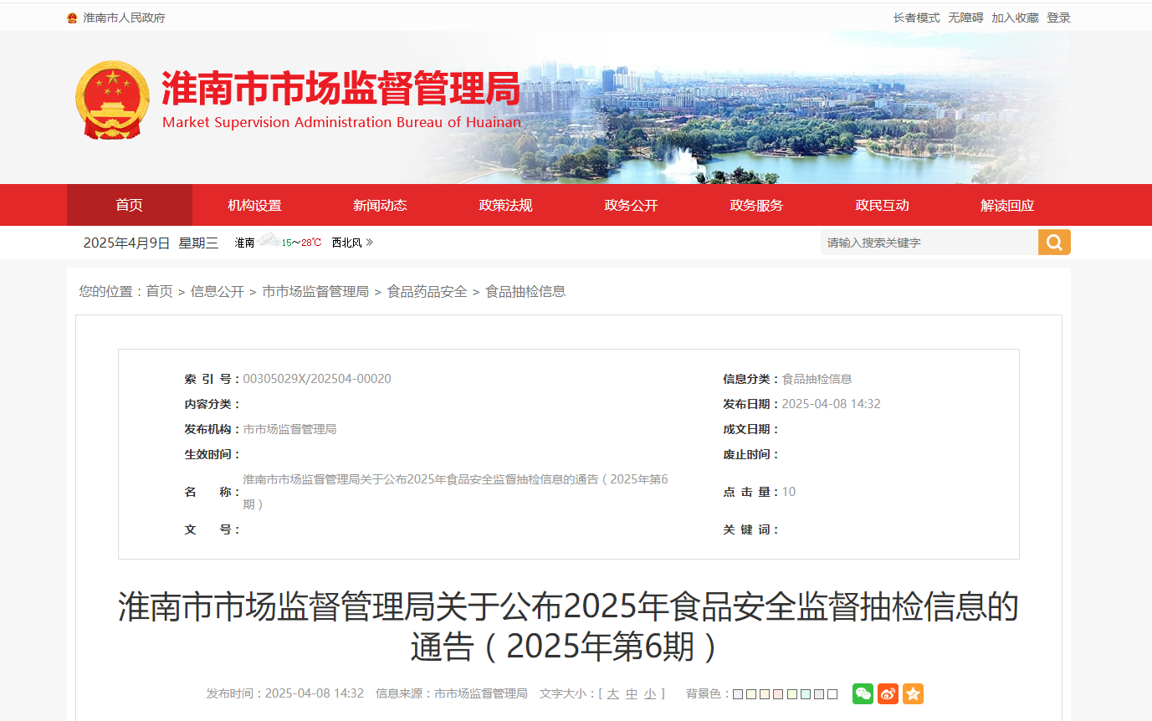Share article via WeChat icon
The width and height of the screenshot is (1152, 721).
point(863,693)
